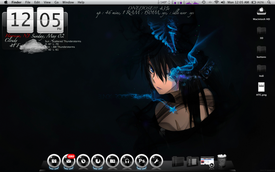The image size is (275, 172).
Task: Click the Harrison, NJ location text
Action: point(18,36)
